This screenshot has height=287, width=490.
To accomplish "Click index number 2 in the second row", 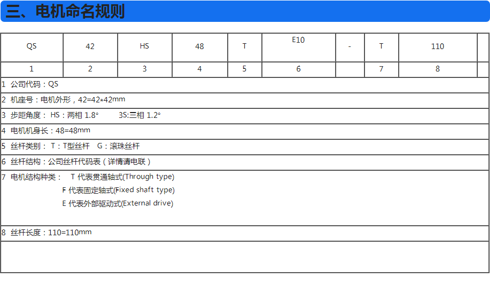I will click(90, 69).
